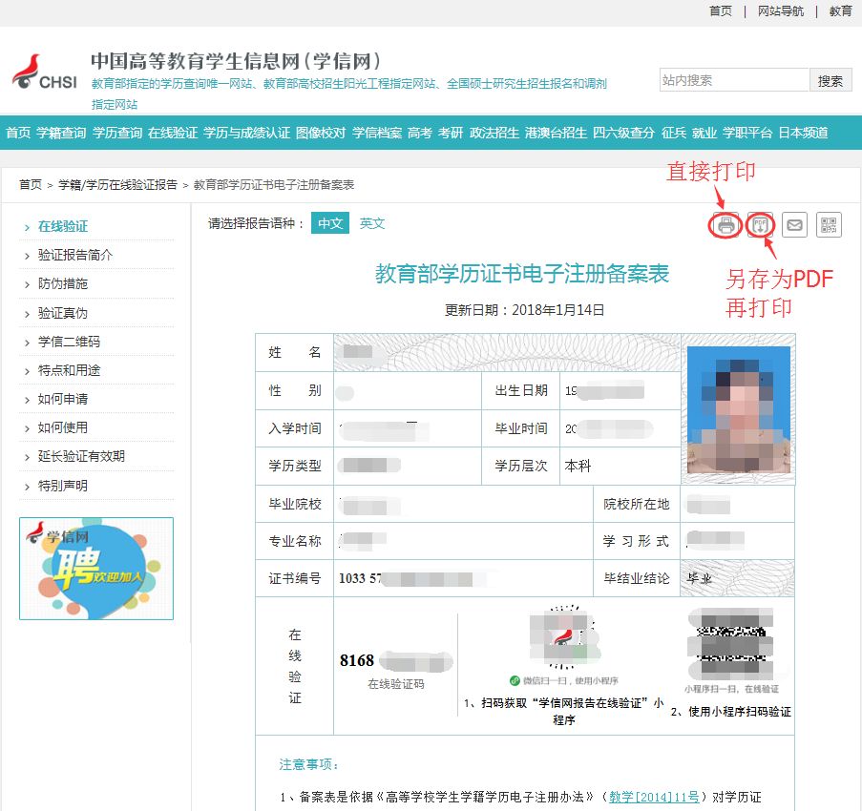862x811 pixels.
Task: Open 特别声明 sidebar item
Action: [x=63, y=486]
